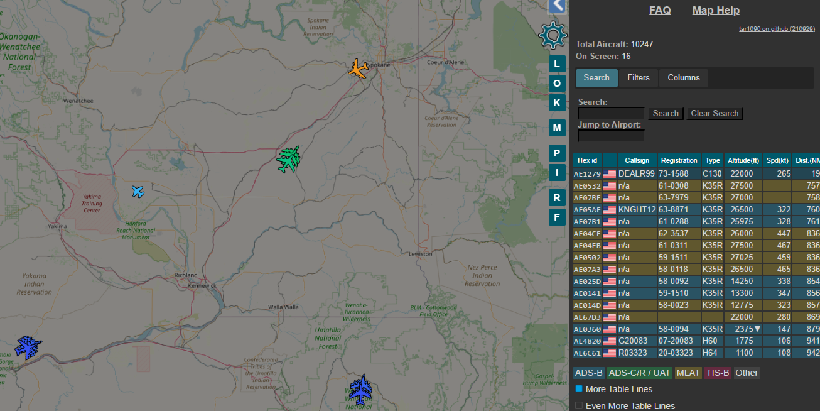This screenshot has width=820, height=411.
Task: Sort table by Hex id column
Action: (588, 160)
